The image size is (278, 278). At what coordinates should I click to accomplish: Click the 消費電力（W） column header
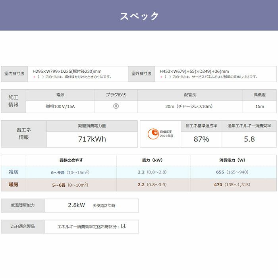[232, 160]
